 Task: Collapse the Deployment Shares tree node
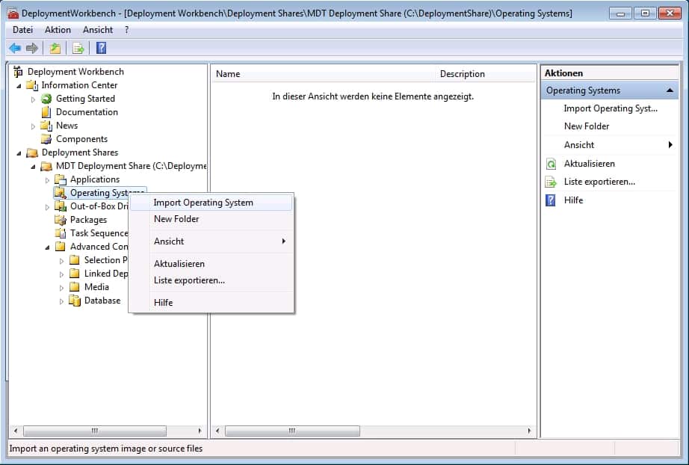[19, 153]
